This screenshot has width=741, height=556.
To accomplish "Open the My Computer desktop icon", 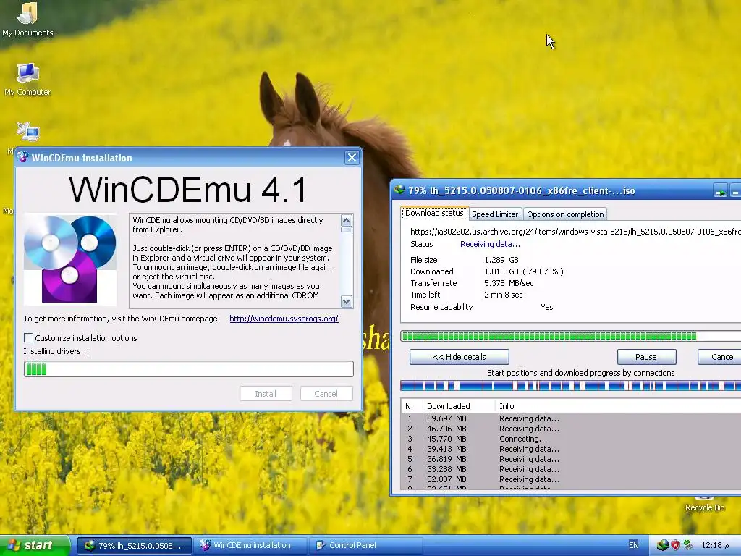I will coord(27,80).
